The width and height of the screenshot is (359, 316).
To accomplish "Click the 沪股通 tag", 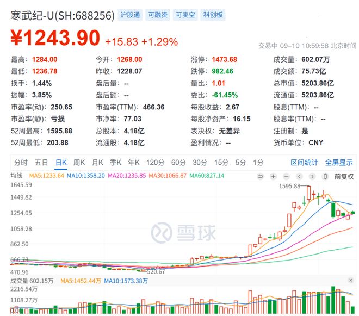I will pyautogui.click(x=130, y=15).
